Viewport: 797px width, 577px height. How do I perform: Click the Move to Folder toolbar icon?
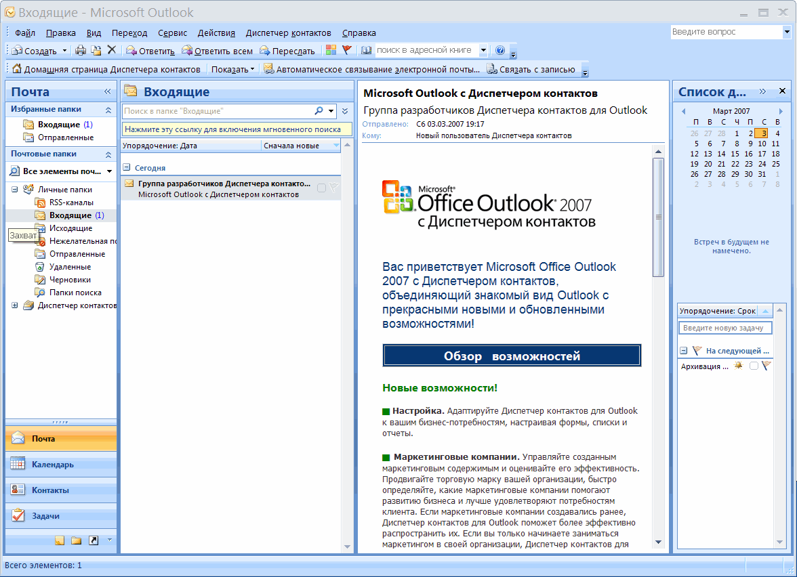point(96,50)
